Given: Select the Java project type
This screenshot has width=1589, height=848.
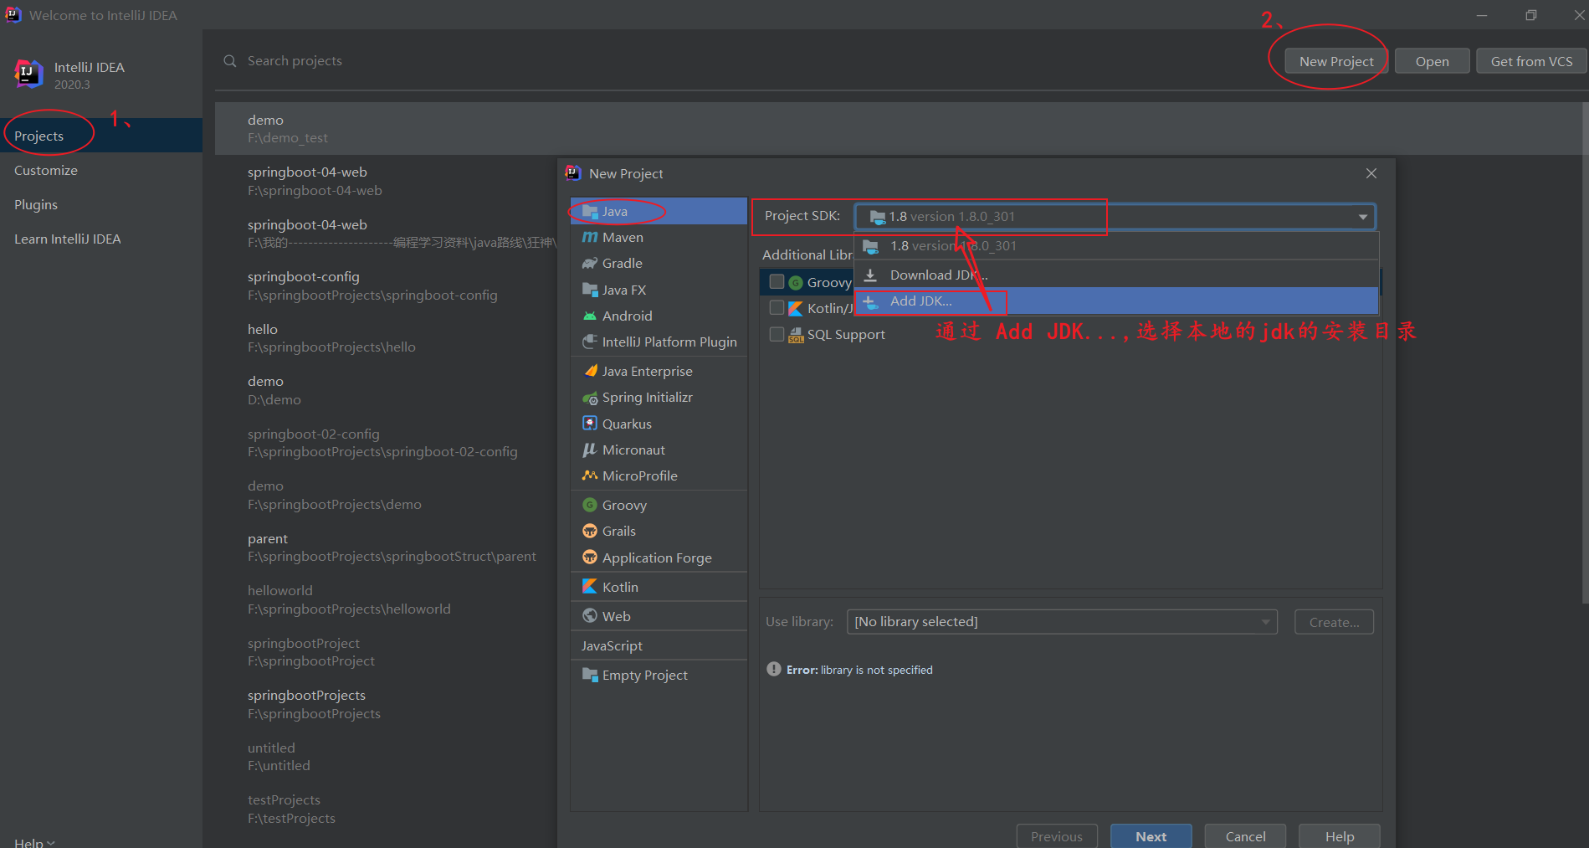Looking at the screenshot, I should (659, 211).
